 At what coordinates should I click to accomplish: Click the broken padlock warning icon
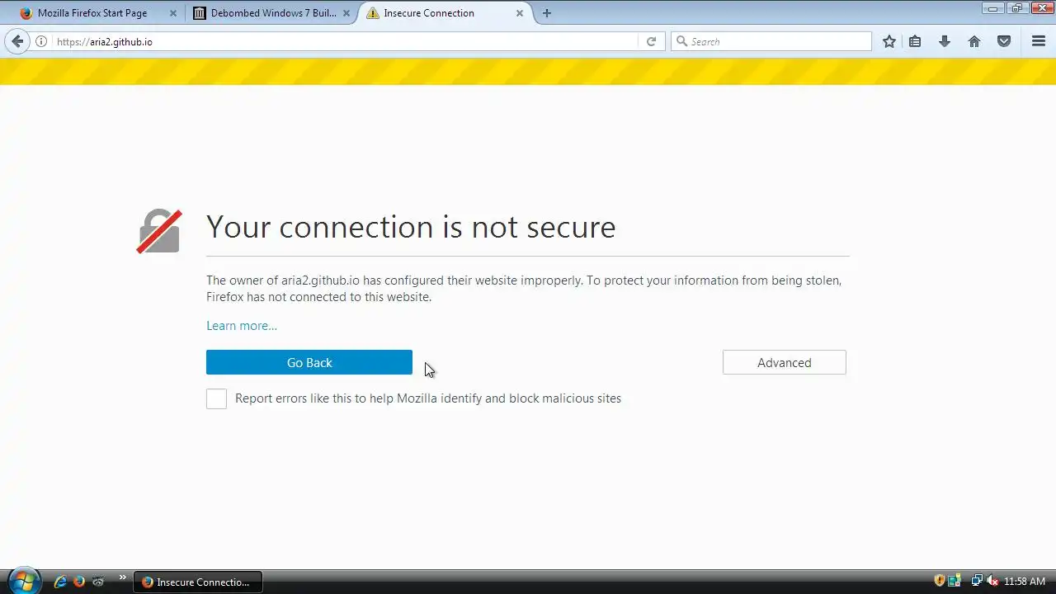click(x=159, y=230)
